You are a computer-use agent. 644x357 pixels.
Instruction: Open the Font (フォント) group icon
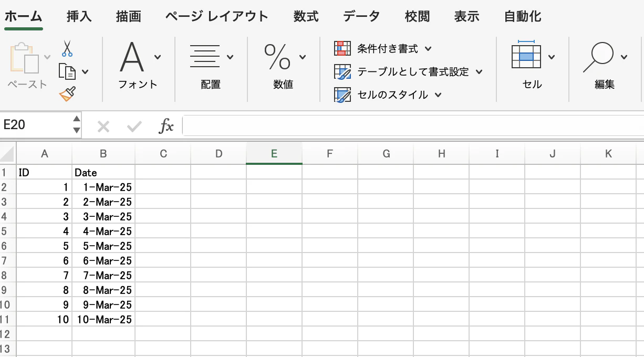132,57
